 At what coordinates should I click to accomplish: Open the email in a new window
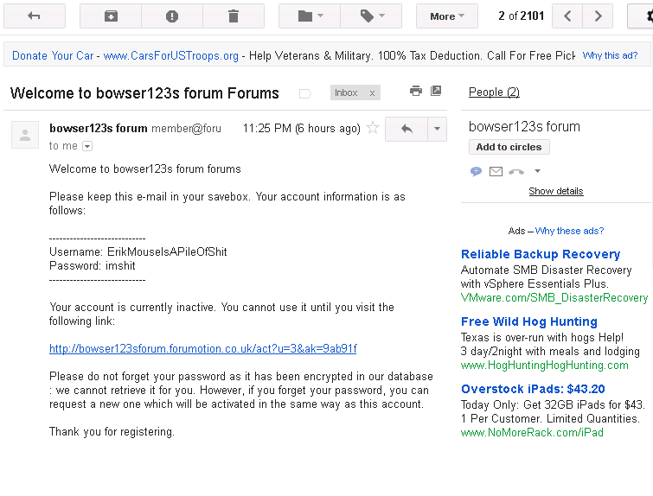(x=436, y=91)
